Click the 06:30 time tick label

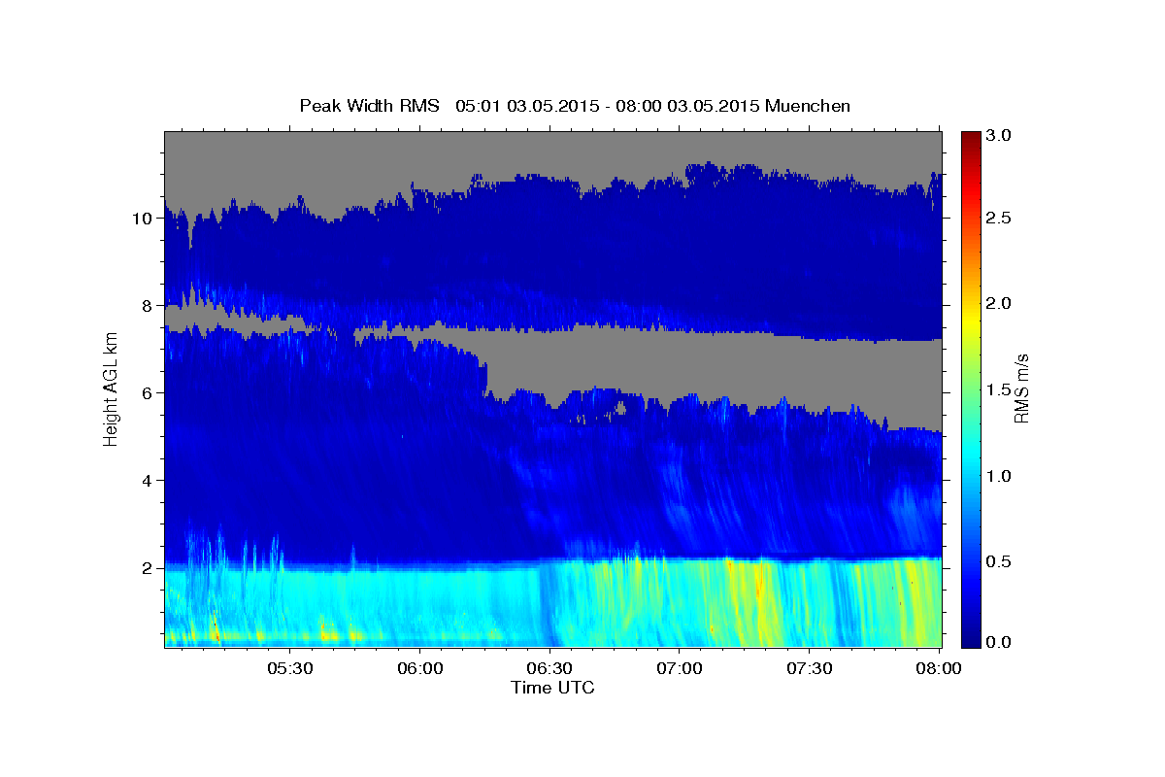coord(549,669)
